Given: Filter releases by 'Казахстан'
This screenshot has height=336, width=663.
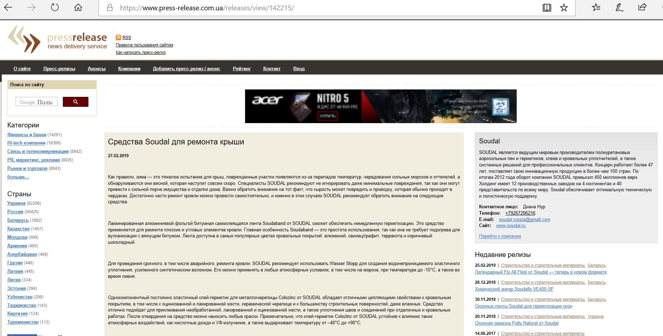Looking at the screenshot, I should [18, 228].
